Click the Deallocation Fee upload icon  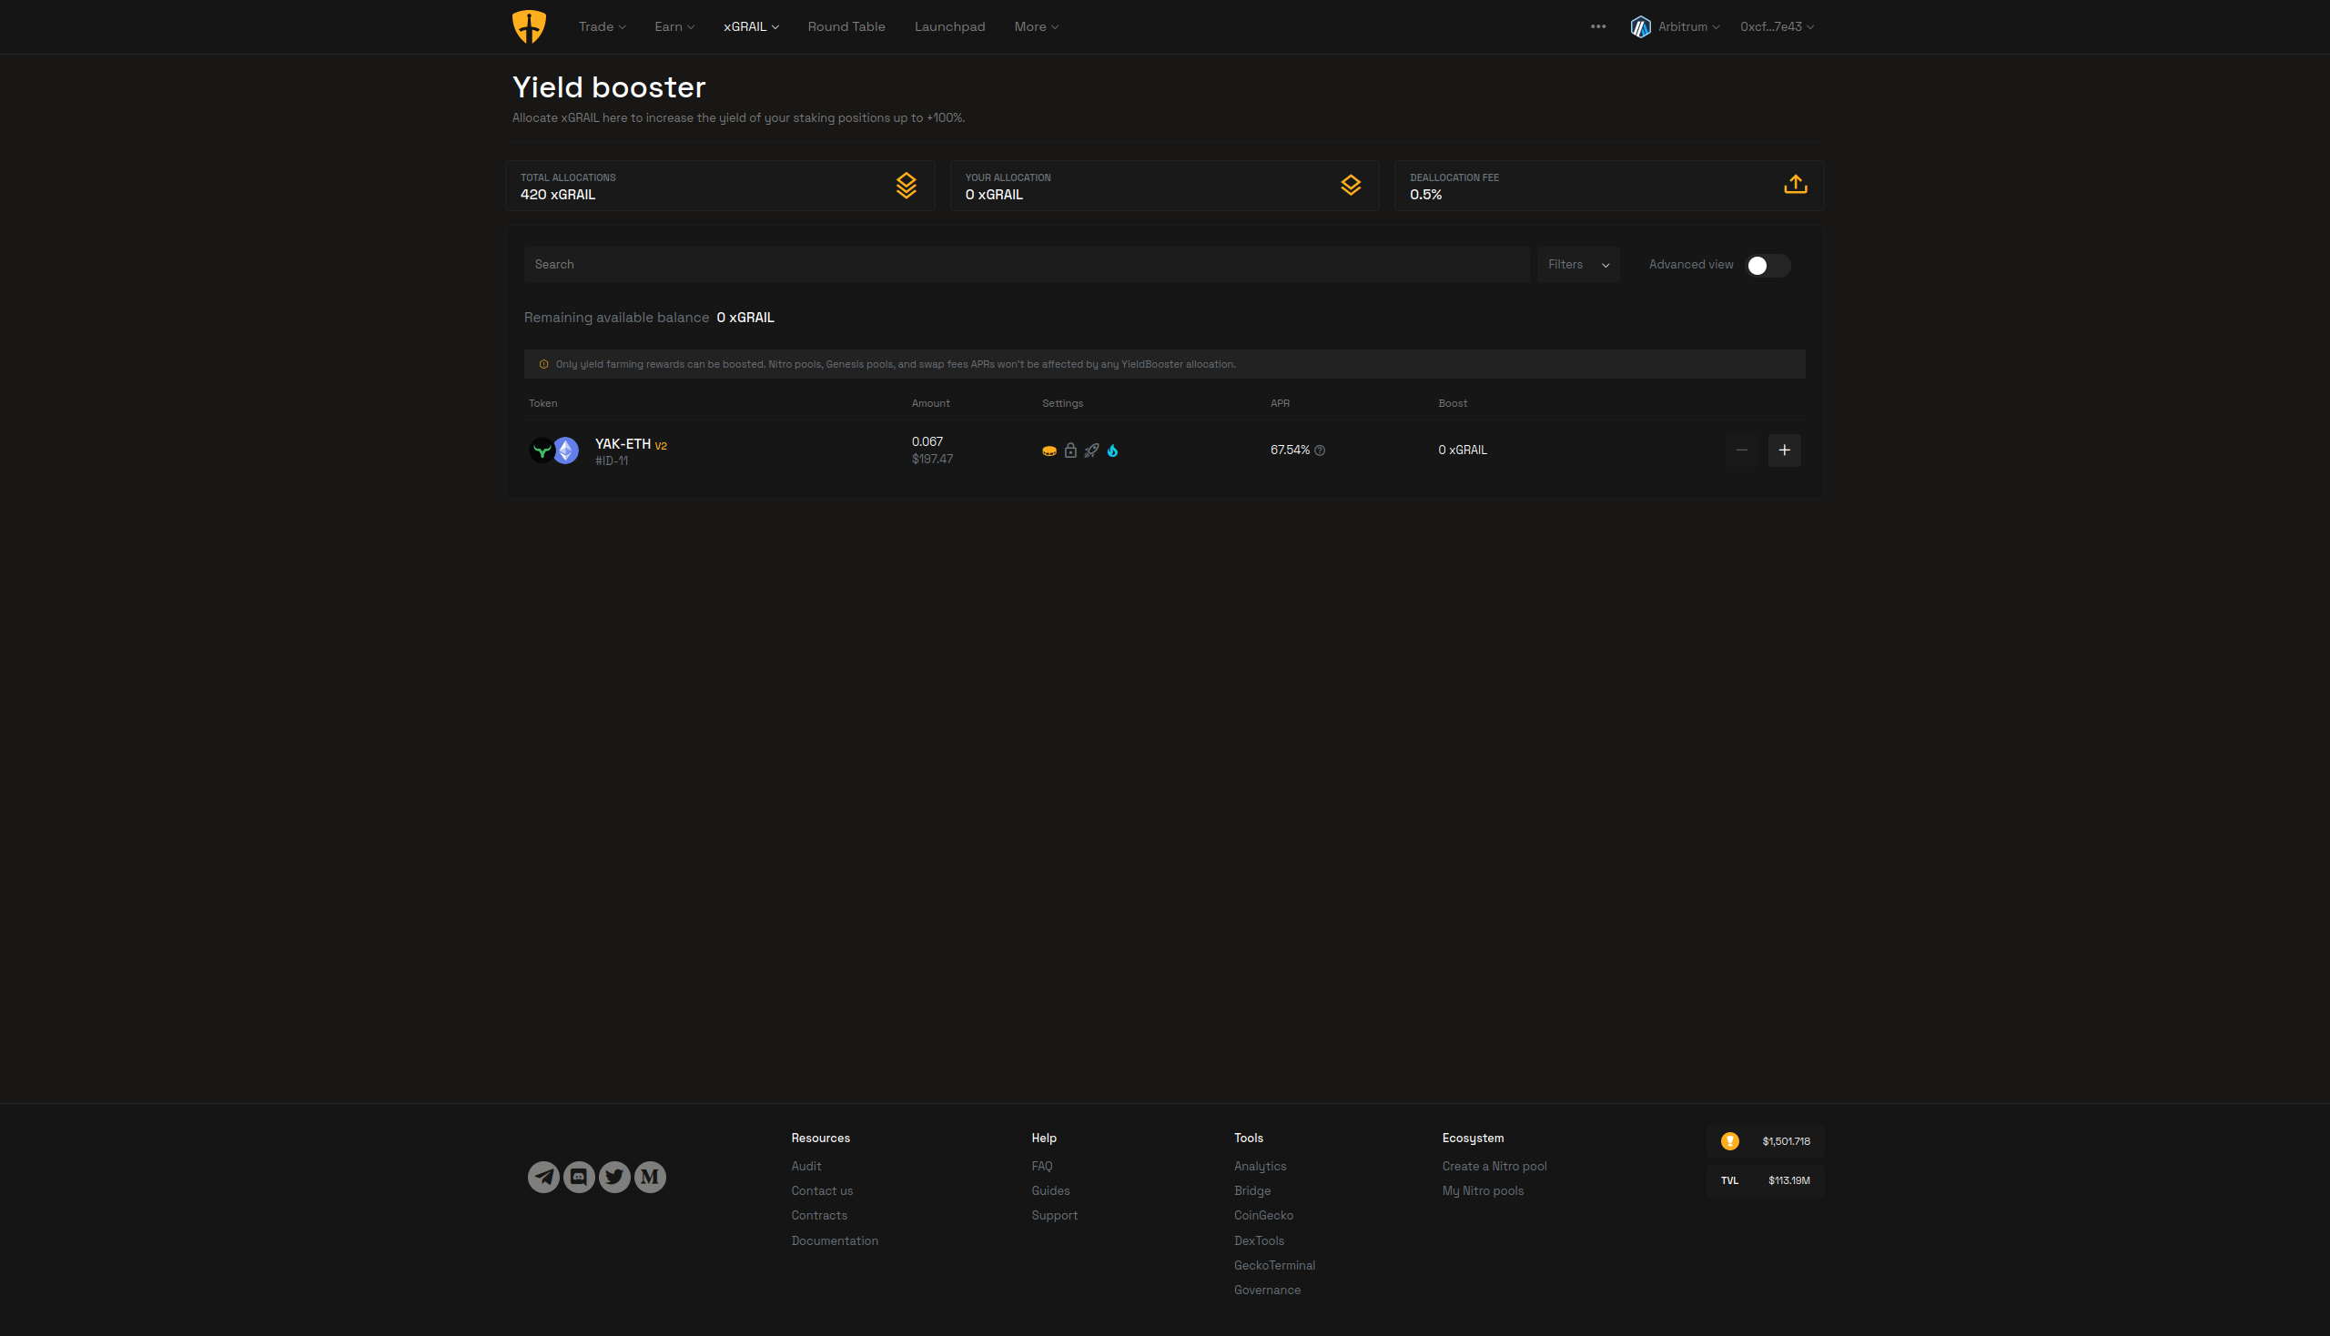(1795, 186)
